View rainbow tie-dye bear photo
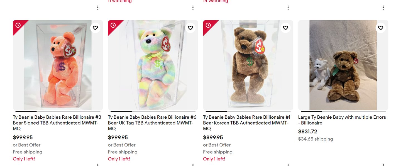This screenshot has height=166, width=401. click(x=153, y=65)
